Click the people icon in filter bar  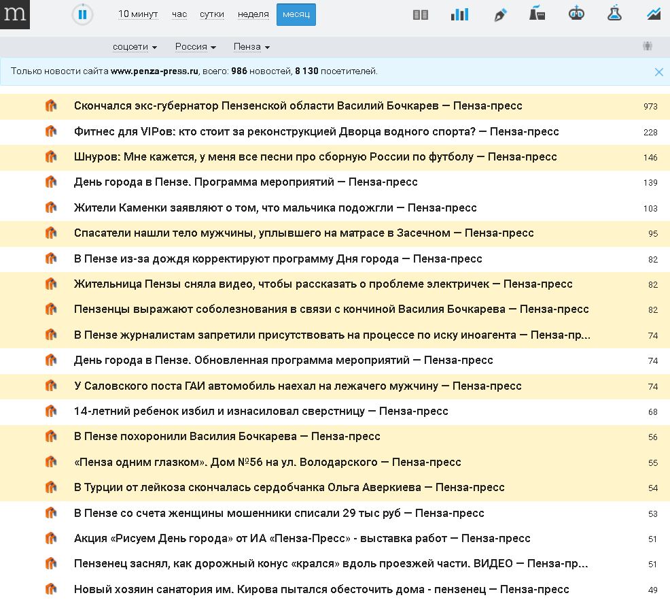click(x=647, y=46)
